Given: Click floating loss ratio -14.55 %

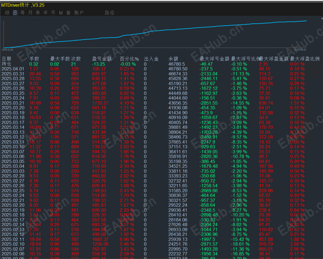Looking at the screenshot, I should coord(240,103).
